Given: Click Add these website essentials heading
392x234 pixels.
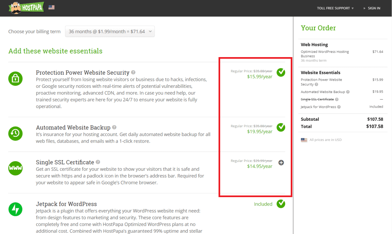Looking at the screenshot, I should (x=56, y=51).
